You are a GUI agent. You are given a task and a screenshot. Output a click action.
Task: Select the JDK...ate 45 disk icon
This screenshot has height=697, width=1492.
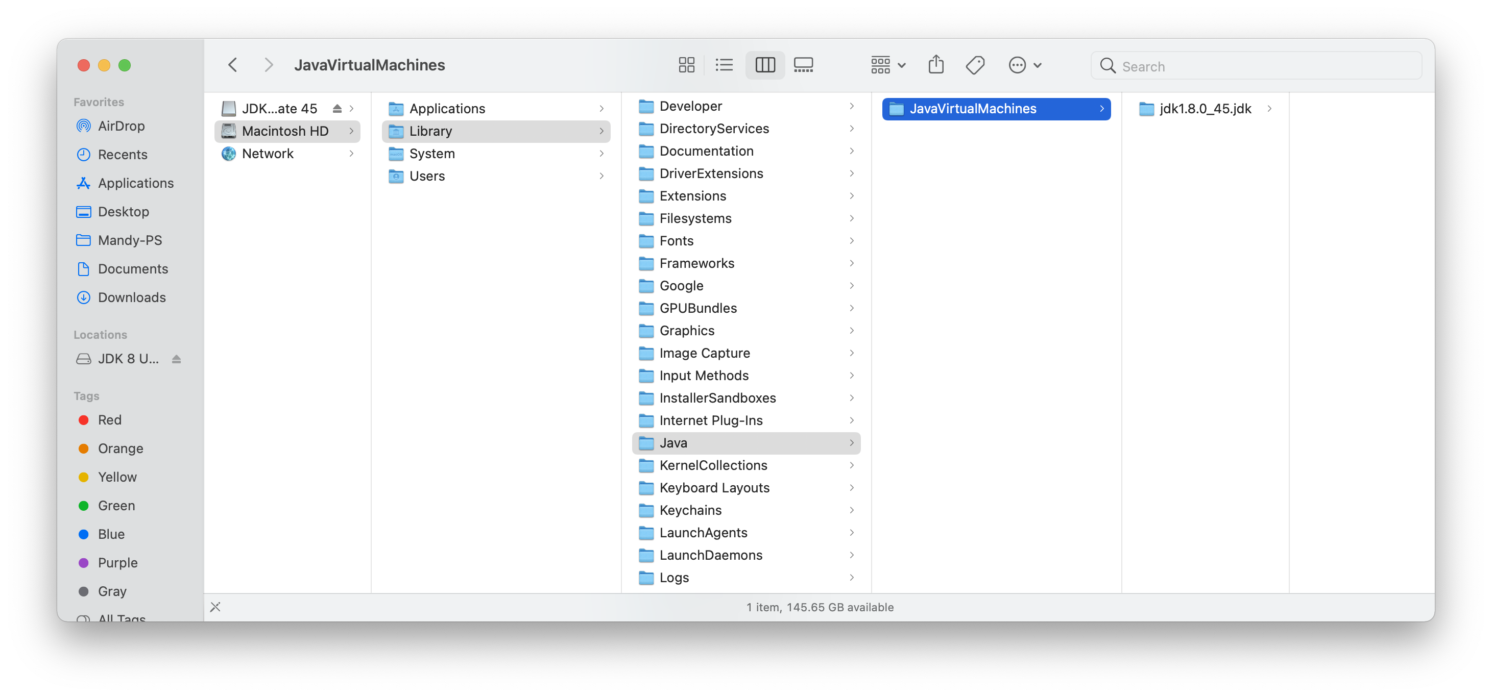click(x=229, y=108)
